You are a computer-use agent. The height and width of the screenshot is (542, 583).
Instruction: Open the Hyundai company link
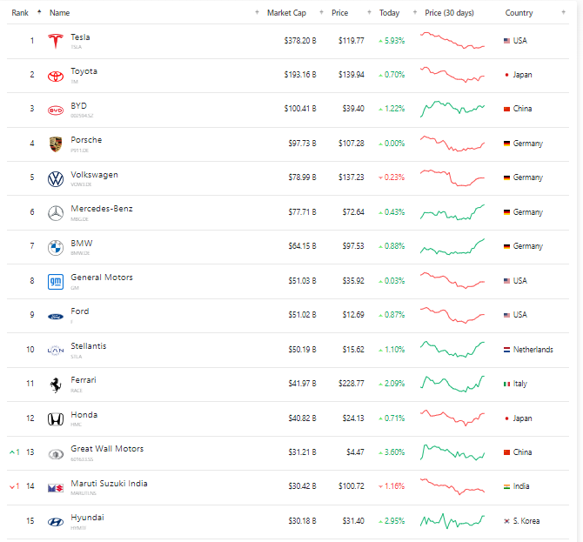point(87,518)
